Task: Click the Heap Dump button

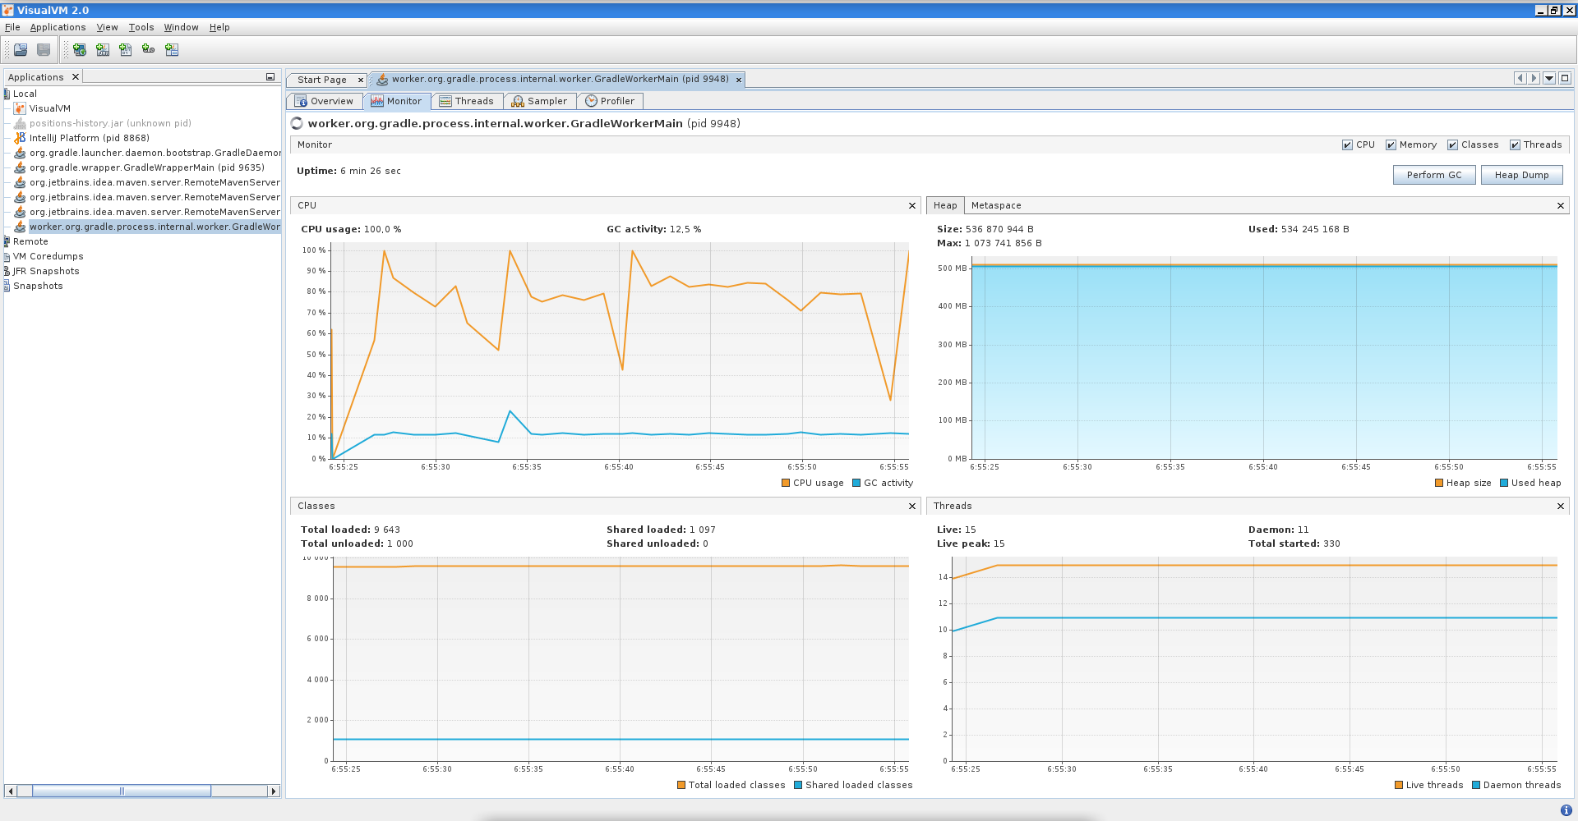Action: (1521, 175)
